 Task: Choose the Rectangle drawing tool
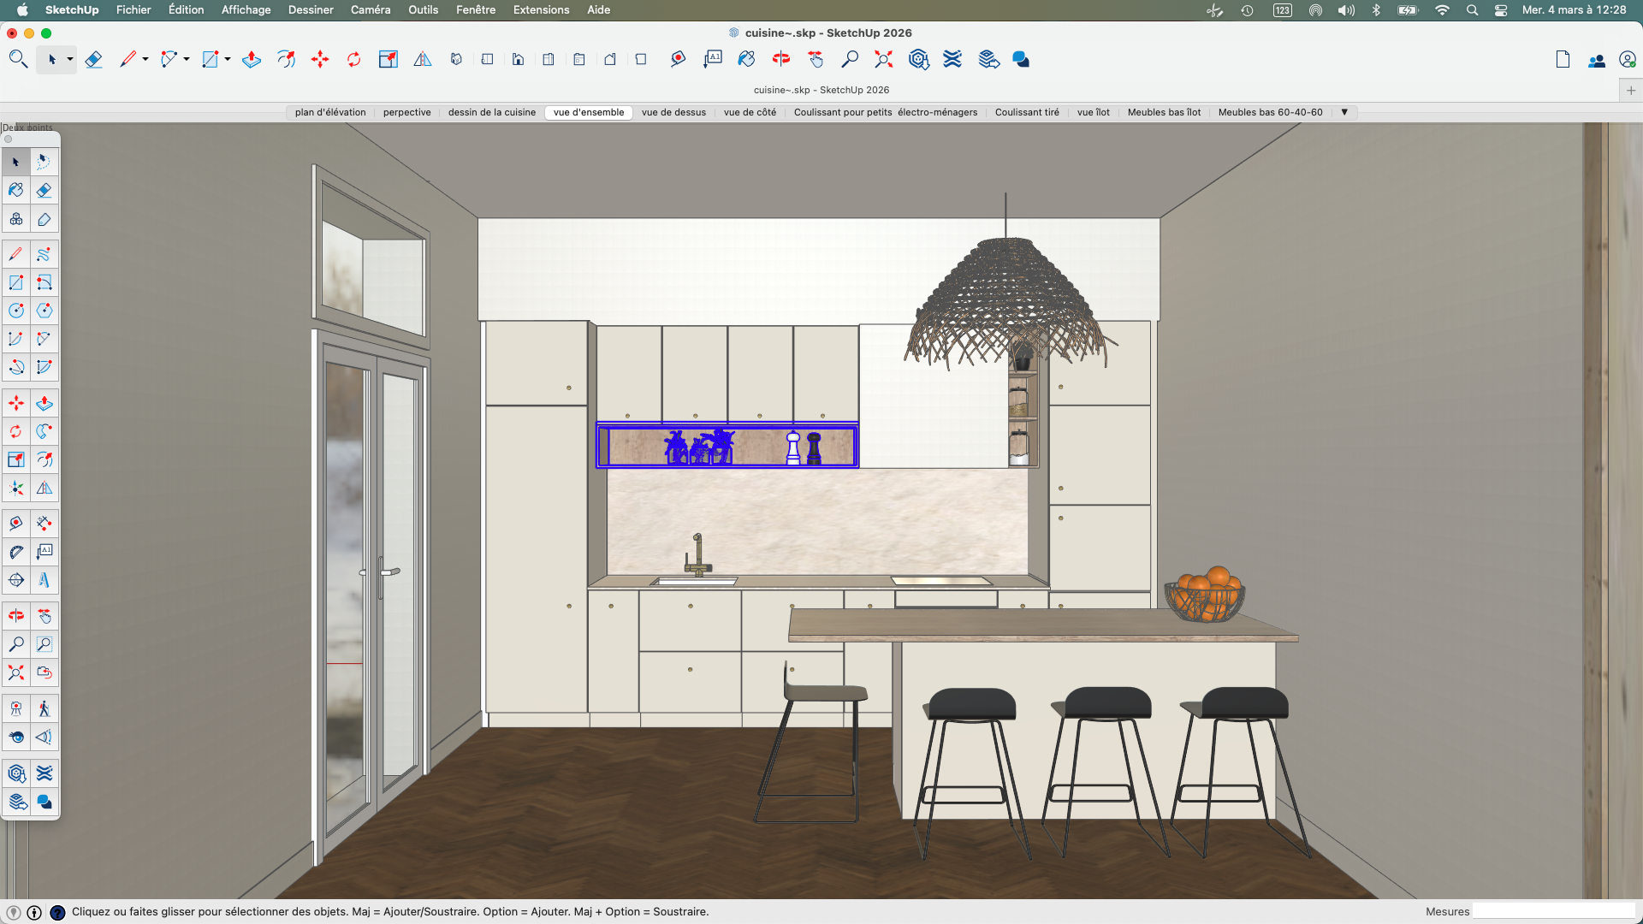point(211,59)
